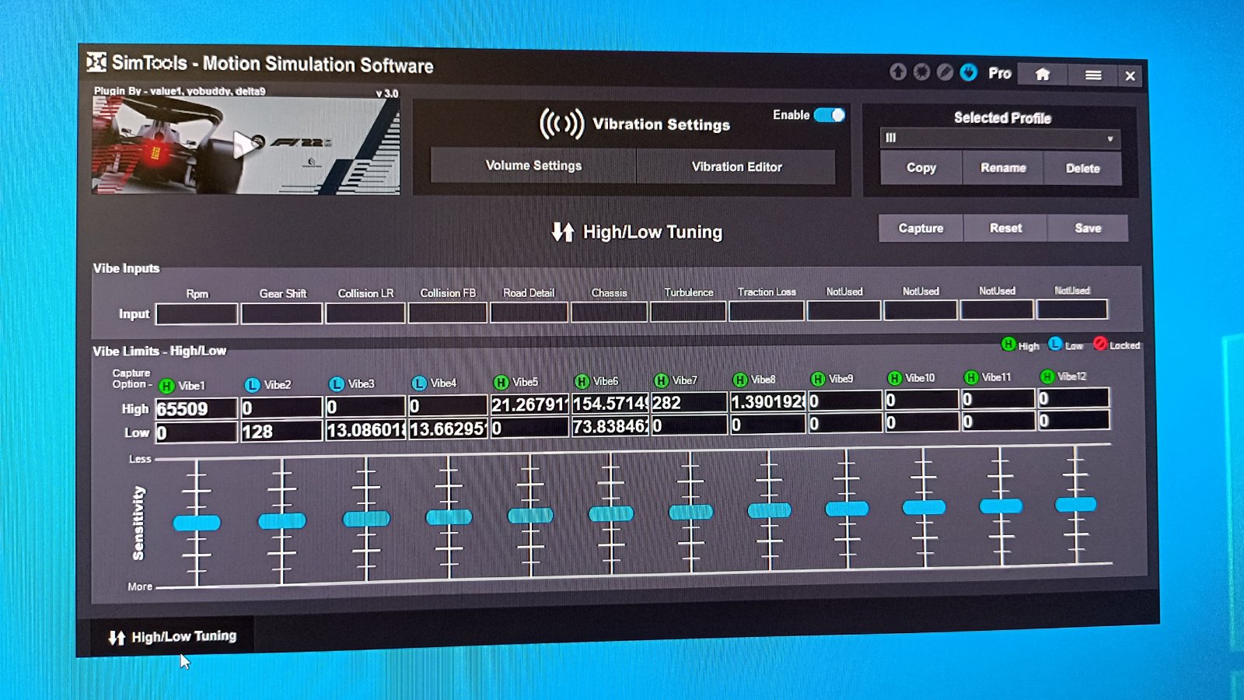
Task: Click the Road Detail vibe input box
Action: pyautogui.click(x=529, y=312)
